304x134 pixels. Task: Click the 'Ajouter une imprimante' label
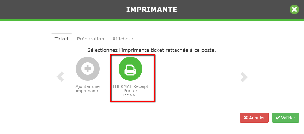coord(88,89)
